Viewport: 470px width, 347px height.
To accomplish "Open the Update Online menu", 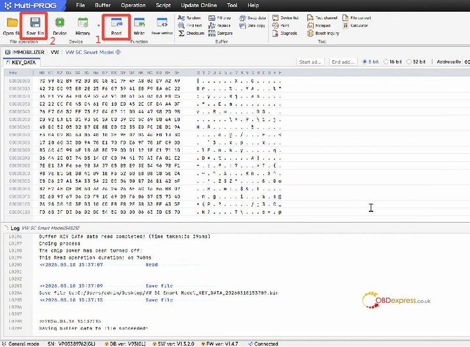I will [x=199, y=5].
